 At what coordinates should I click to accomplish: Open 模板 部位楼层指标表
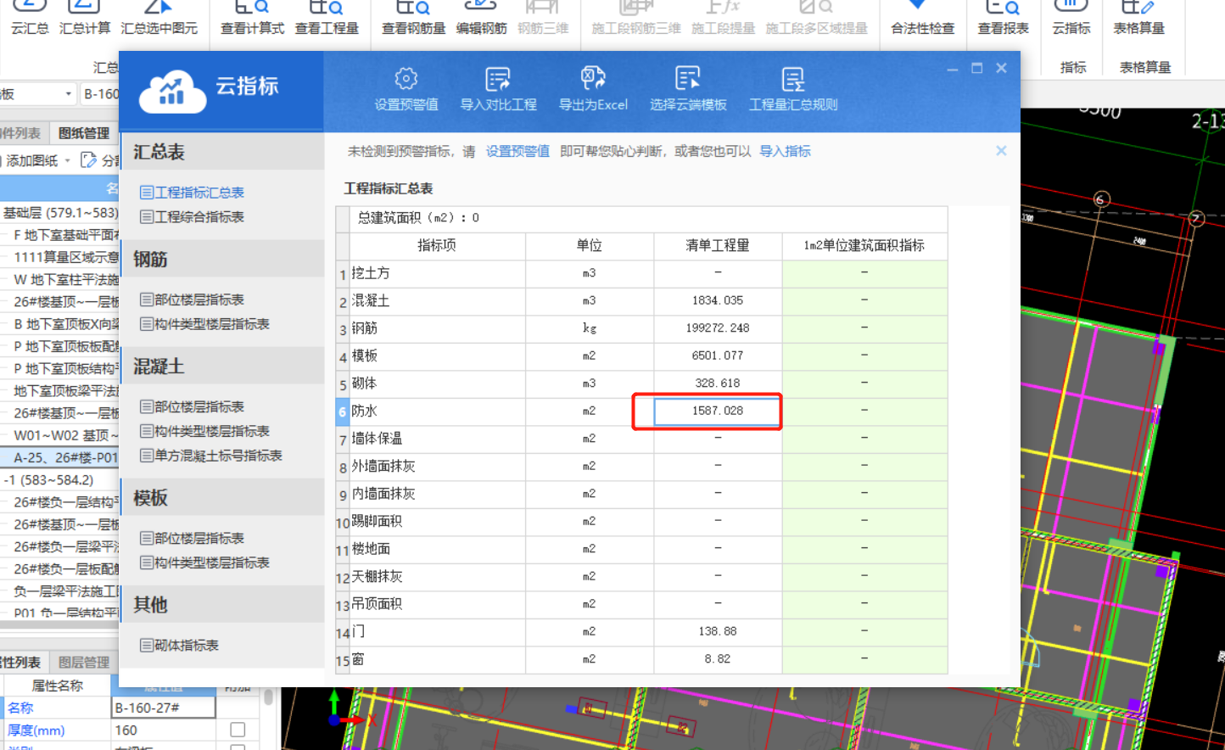coord(193,538)
